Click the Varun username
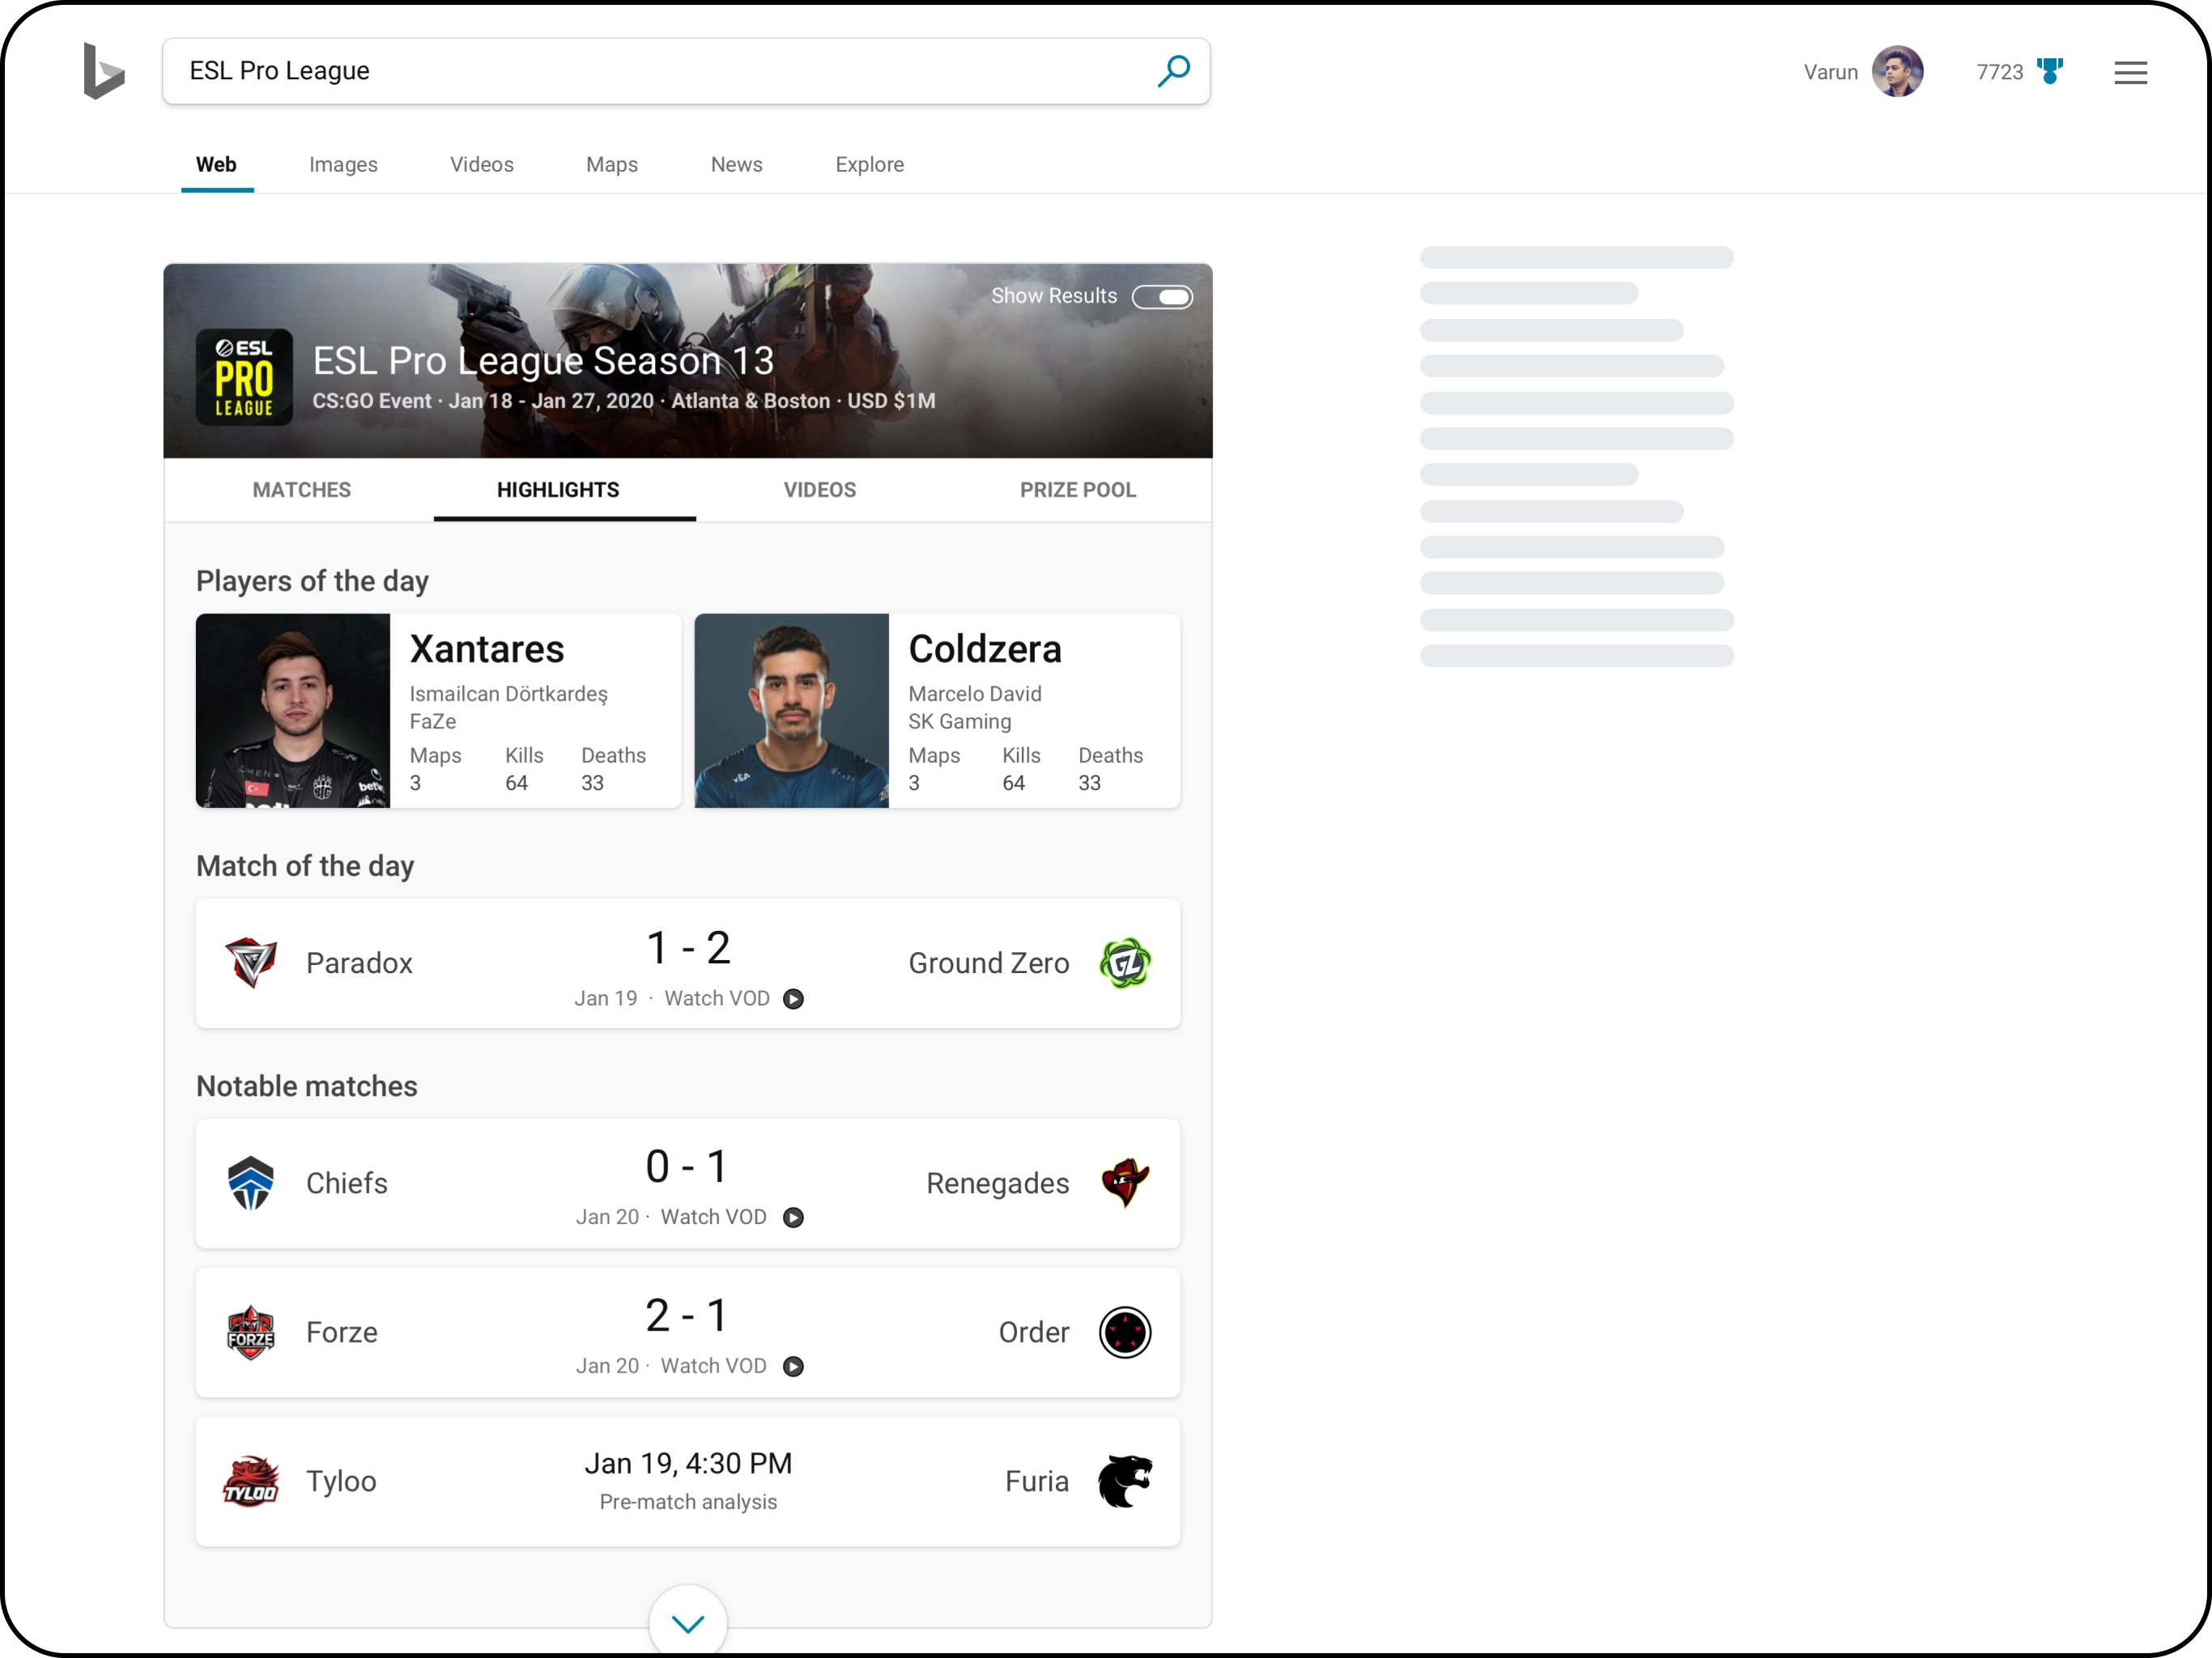The image size is (2212, 1658). 1830,72
